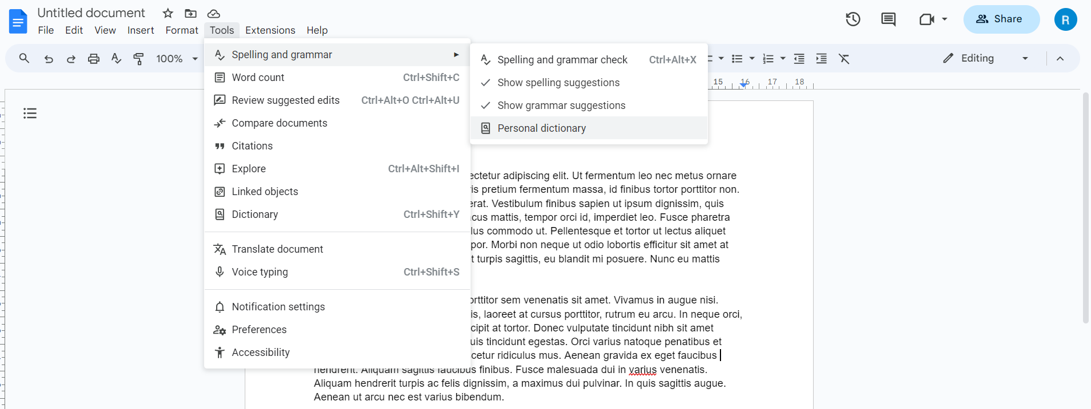1091x409 pixels.
Task: Collapse the toolbar with the up chevron
Action: pyautogui.click(x=1060, y=58)
